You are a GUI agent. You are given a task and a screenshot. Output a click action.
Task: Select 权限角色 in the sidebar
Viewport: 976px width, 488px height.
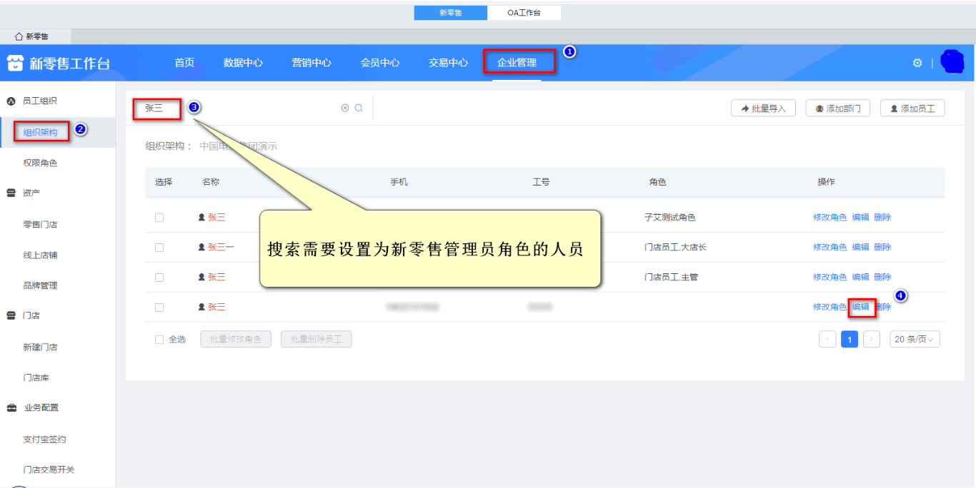[40, 163]
